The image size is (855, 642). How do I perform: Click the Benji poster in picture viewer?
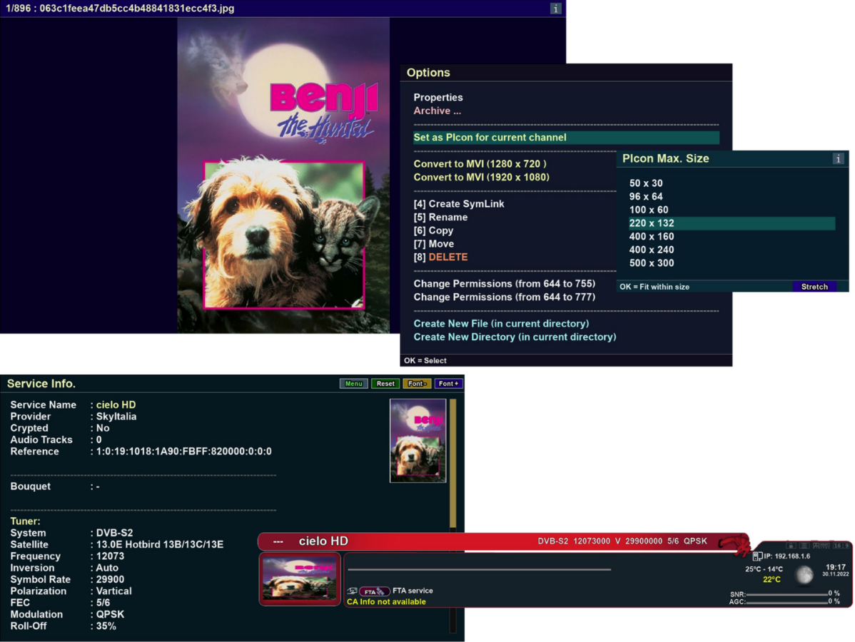pyautogui.click(x=283, y=175)
